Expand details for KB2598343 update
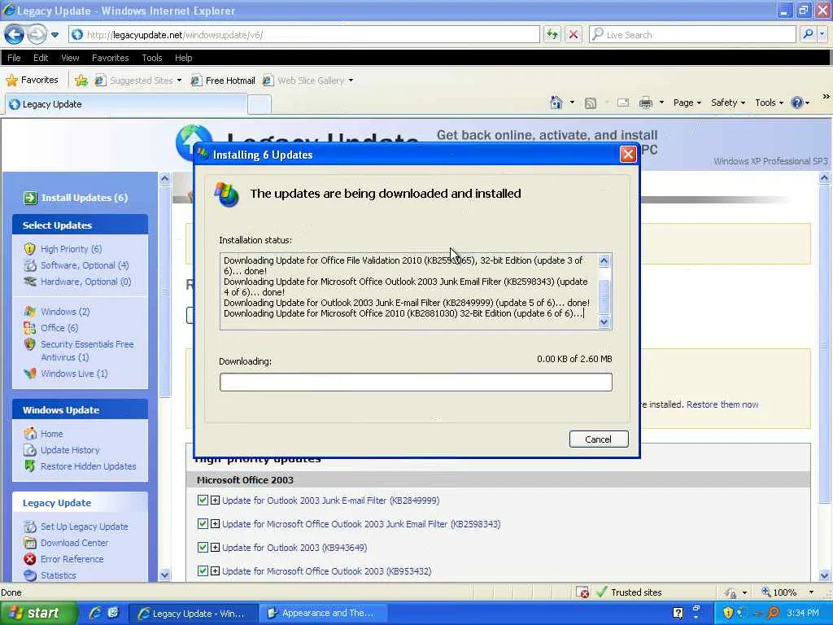 (x=215, y=523)
